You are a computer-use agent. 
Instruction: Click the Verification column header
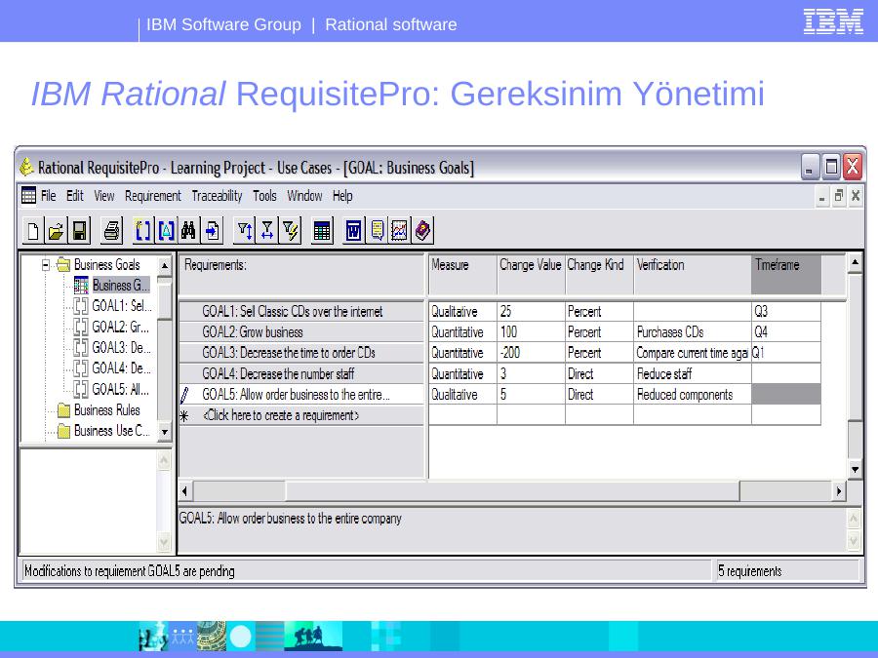(692, 274)
